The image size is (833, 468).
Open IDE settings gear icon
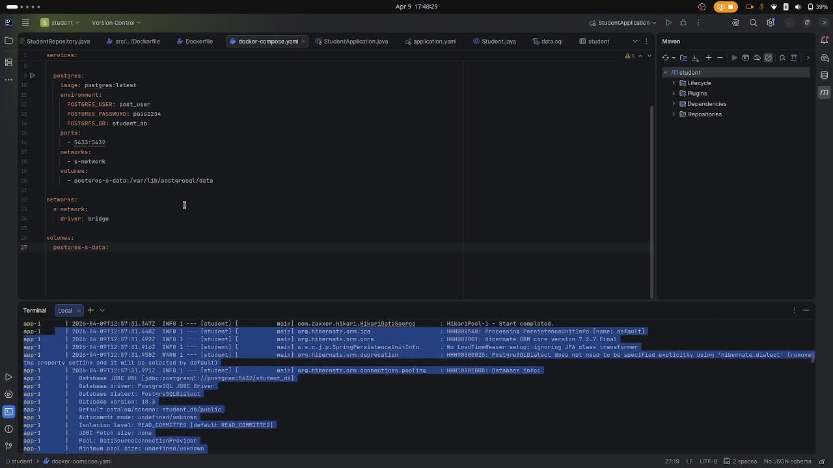point(771,23)
